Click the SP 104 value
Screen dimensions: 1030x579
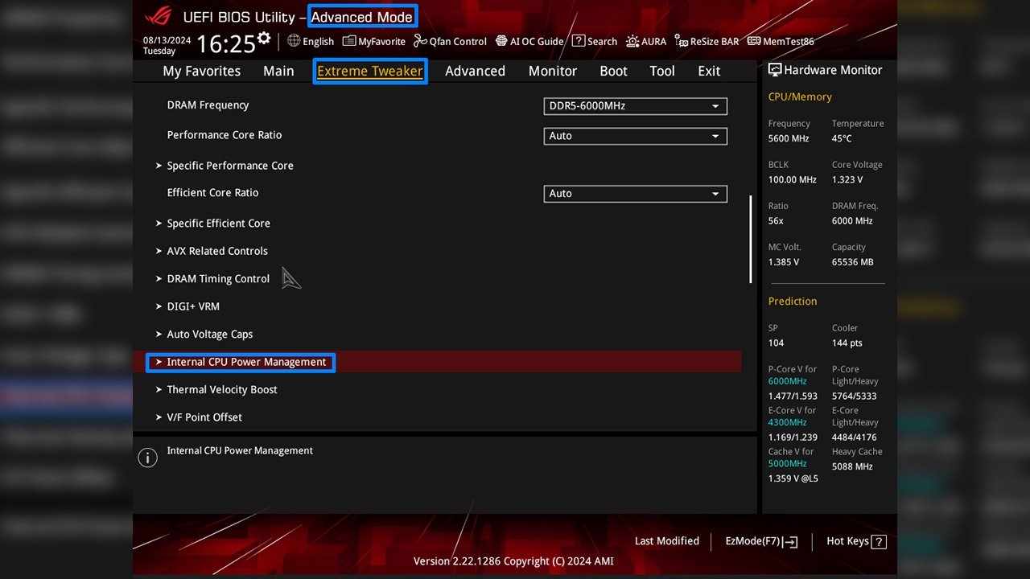click(776, 343)
